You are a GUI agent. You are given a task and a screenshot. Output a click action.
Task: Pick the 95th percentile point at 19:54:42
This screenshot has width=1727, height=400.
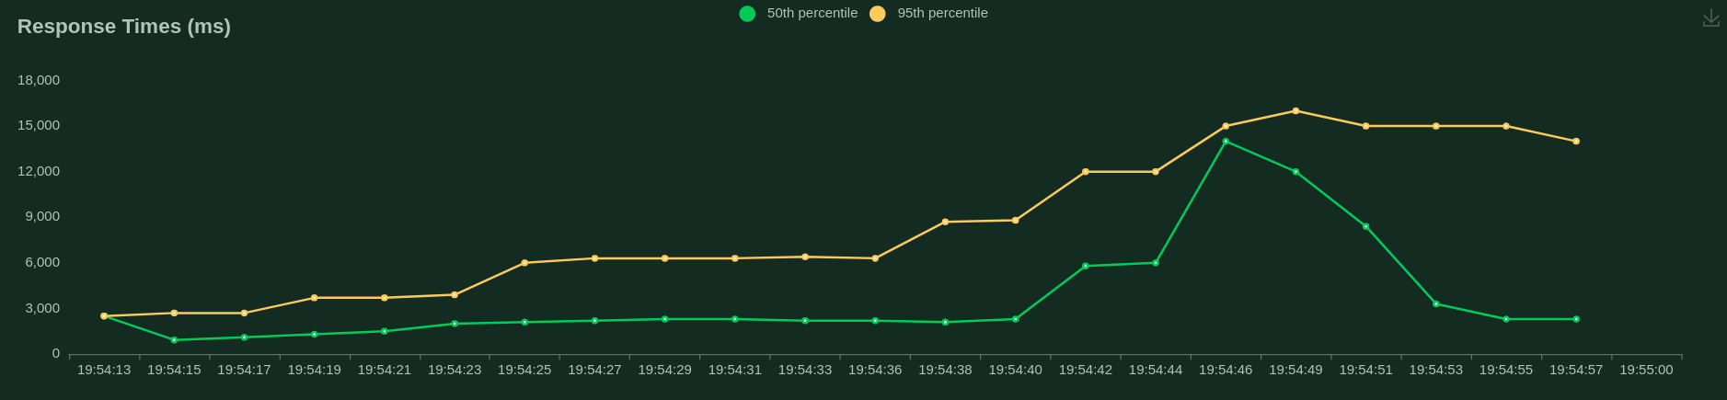click(1086, 172)
